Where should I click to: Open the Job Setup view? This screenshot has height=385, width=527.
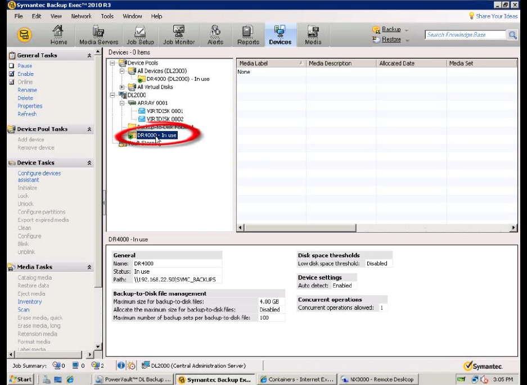click(140, 35)
